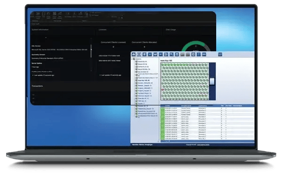Select the "Transactions" section heading
Screen dimensions: 282x183
click(x=37, y=86)
